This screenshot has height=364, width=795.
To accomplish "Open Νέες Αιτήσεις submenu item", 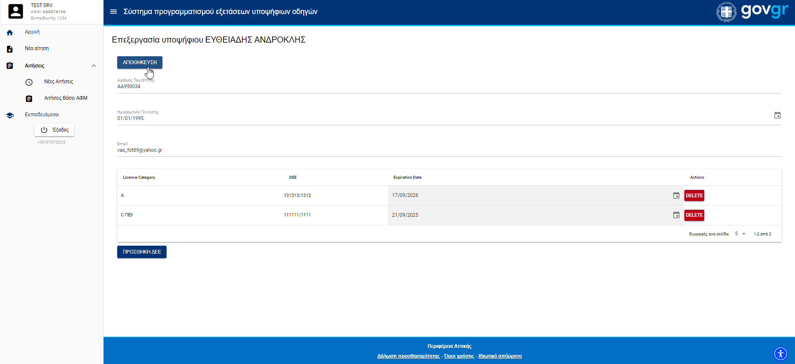I will point(58,81).
